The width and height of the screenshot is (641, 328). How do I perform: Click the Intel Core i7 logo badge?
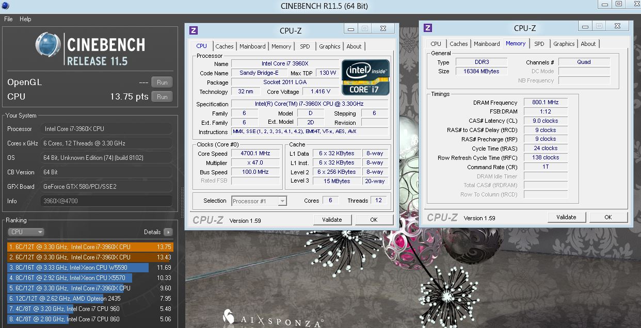click(365, 77)
